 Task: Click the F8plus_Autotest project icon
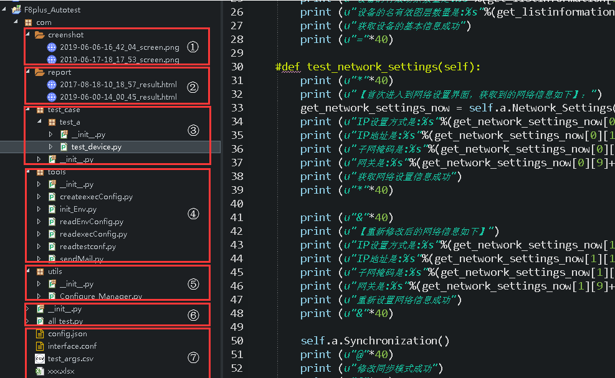click(16, 9)
